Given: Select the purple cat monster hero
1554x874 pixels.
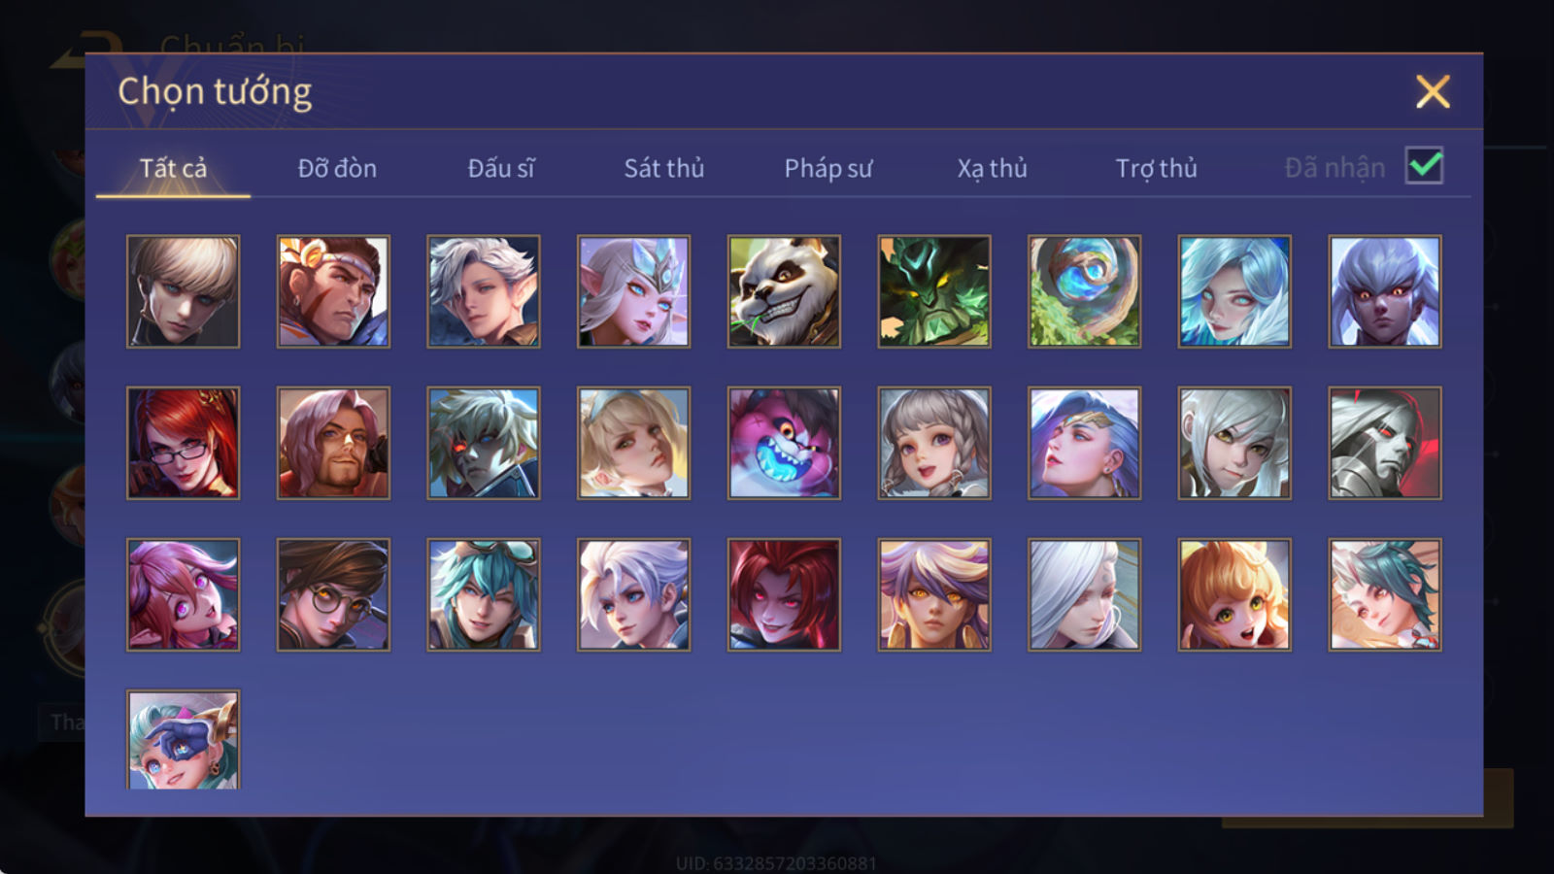Looking at the screenshot, I should (784, 443).
